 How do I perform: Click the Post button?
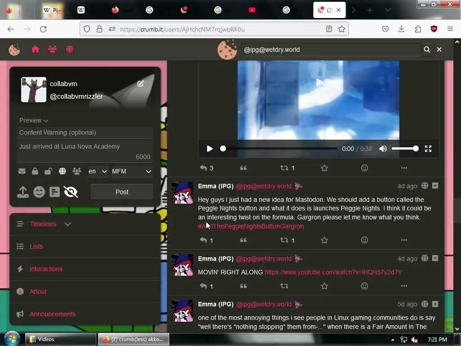(122, 192)
